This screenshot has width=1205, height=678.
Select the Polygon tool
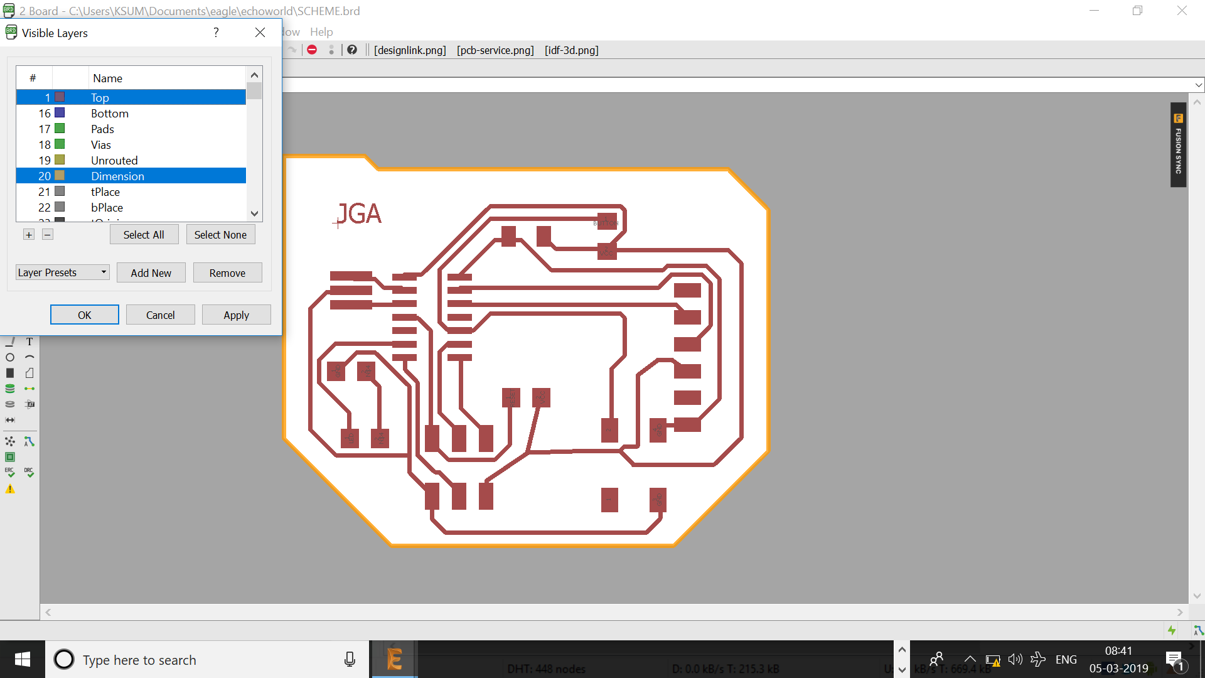[x=29, y=373]
